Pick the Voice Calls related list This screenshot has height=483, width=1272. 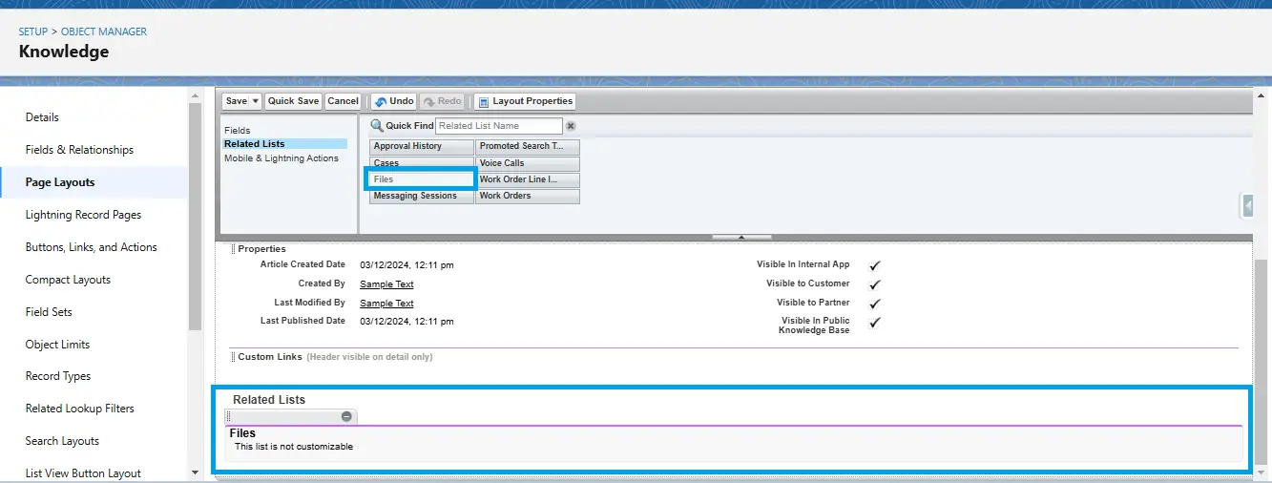click(528, 163)
